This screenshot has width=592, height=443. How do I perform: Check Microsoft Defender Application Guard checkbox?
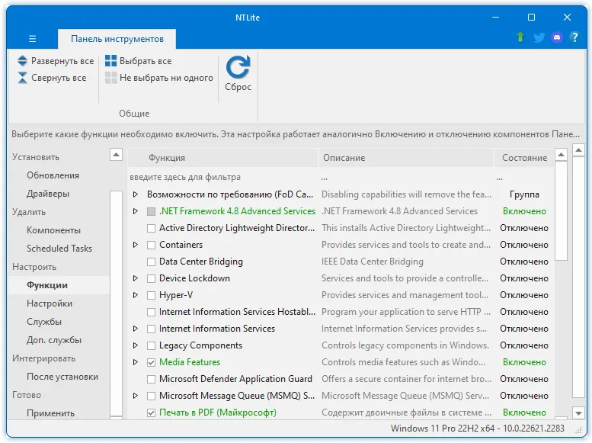[151, 379]
